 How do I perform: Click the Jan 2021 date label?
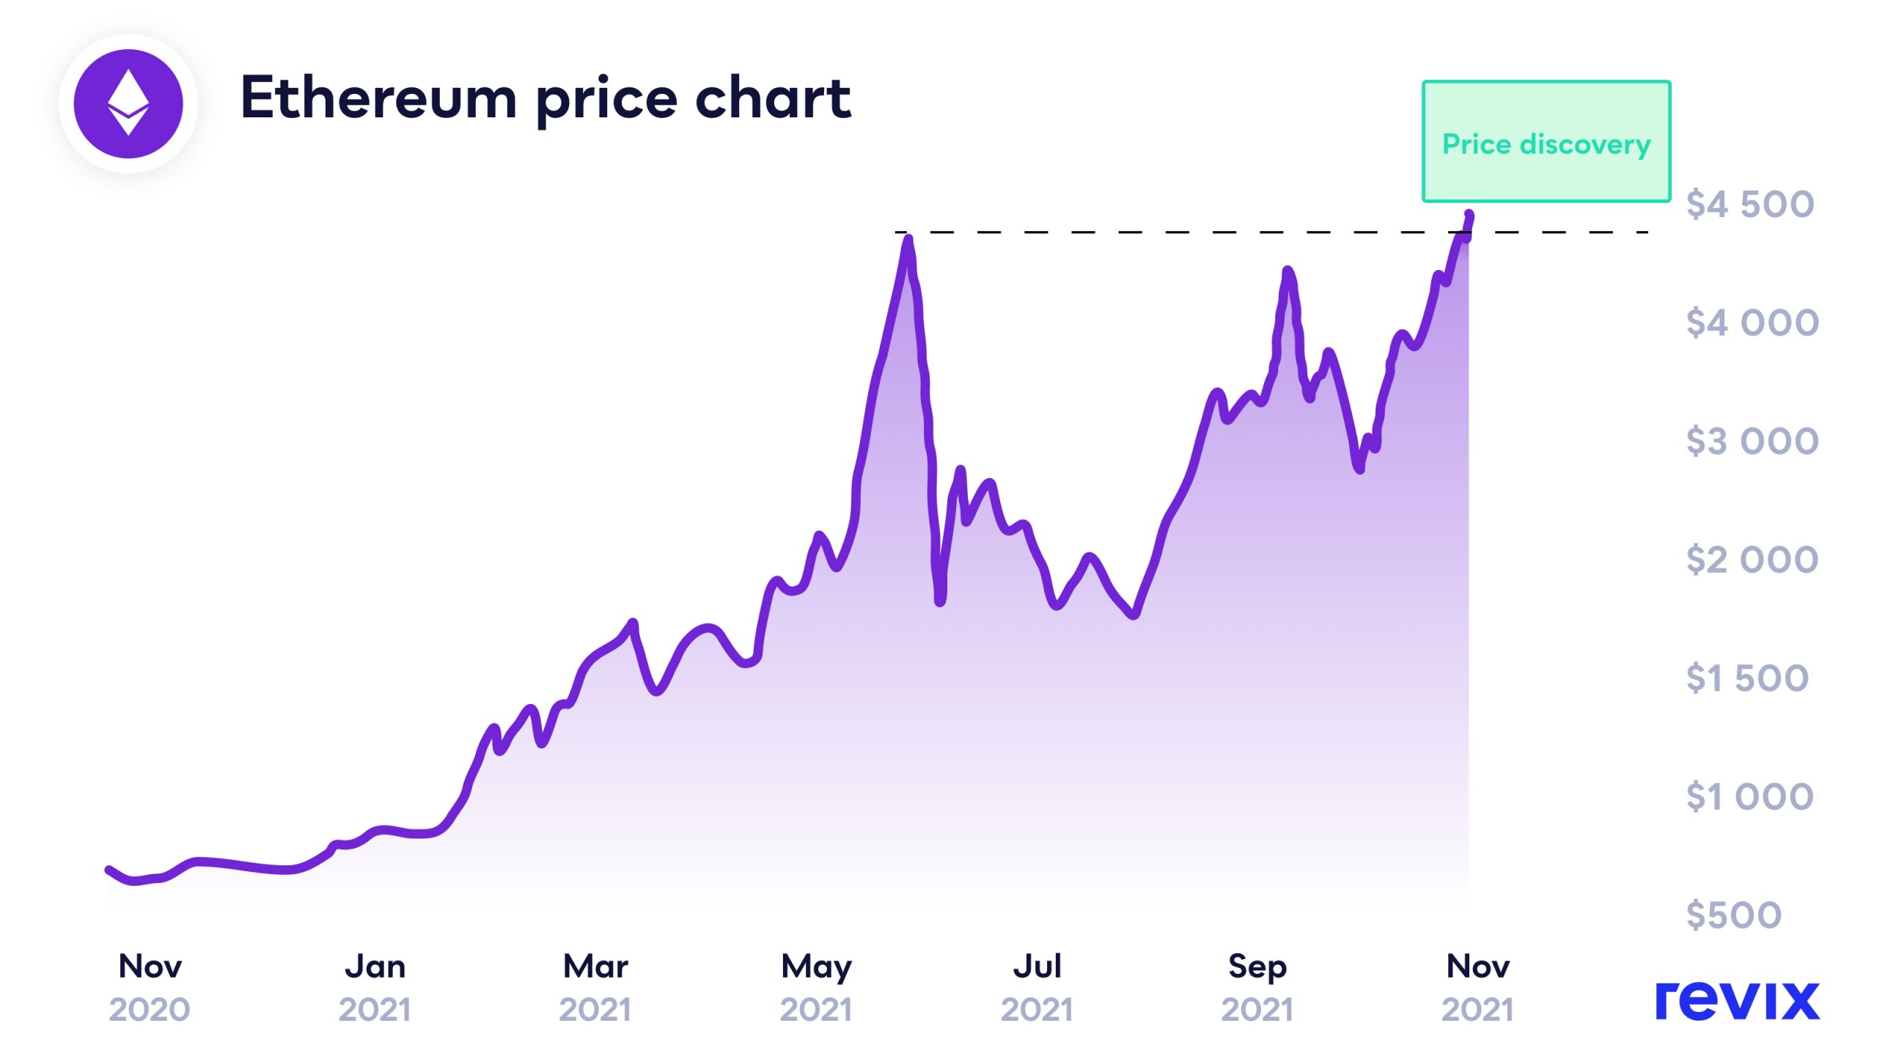(x=375, y=987)
